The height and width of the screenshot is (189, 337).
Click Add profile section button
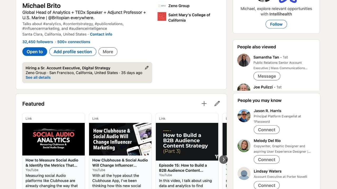[x=73, y=52]
